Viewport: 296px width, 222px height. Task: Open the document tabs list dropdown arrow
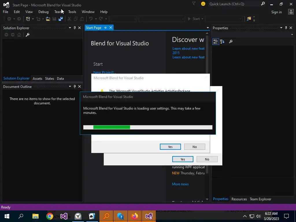[x=208, y=28]
